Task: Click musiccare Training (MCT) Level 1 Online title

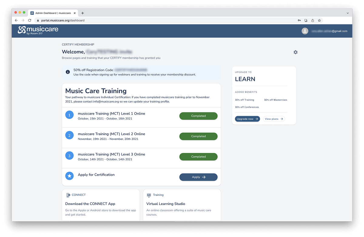Action: (111, 114)
